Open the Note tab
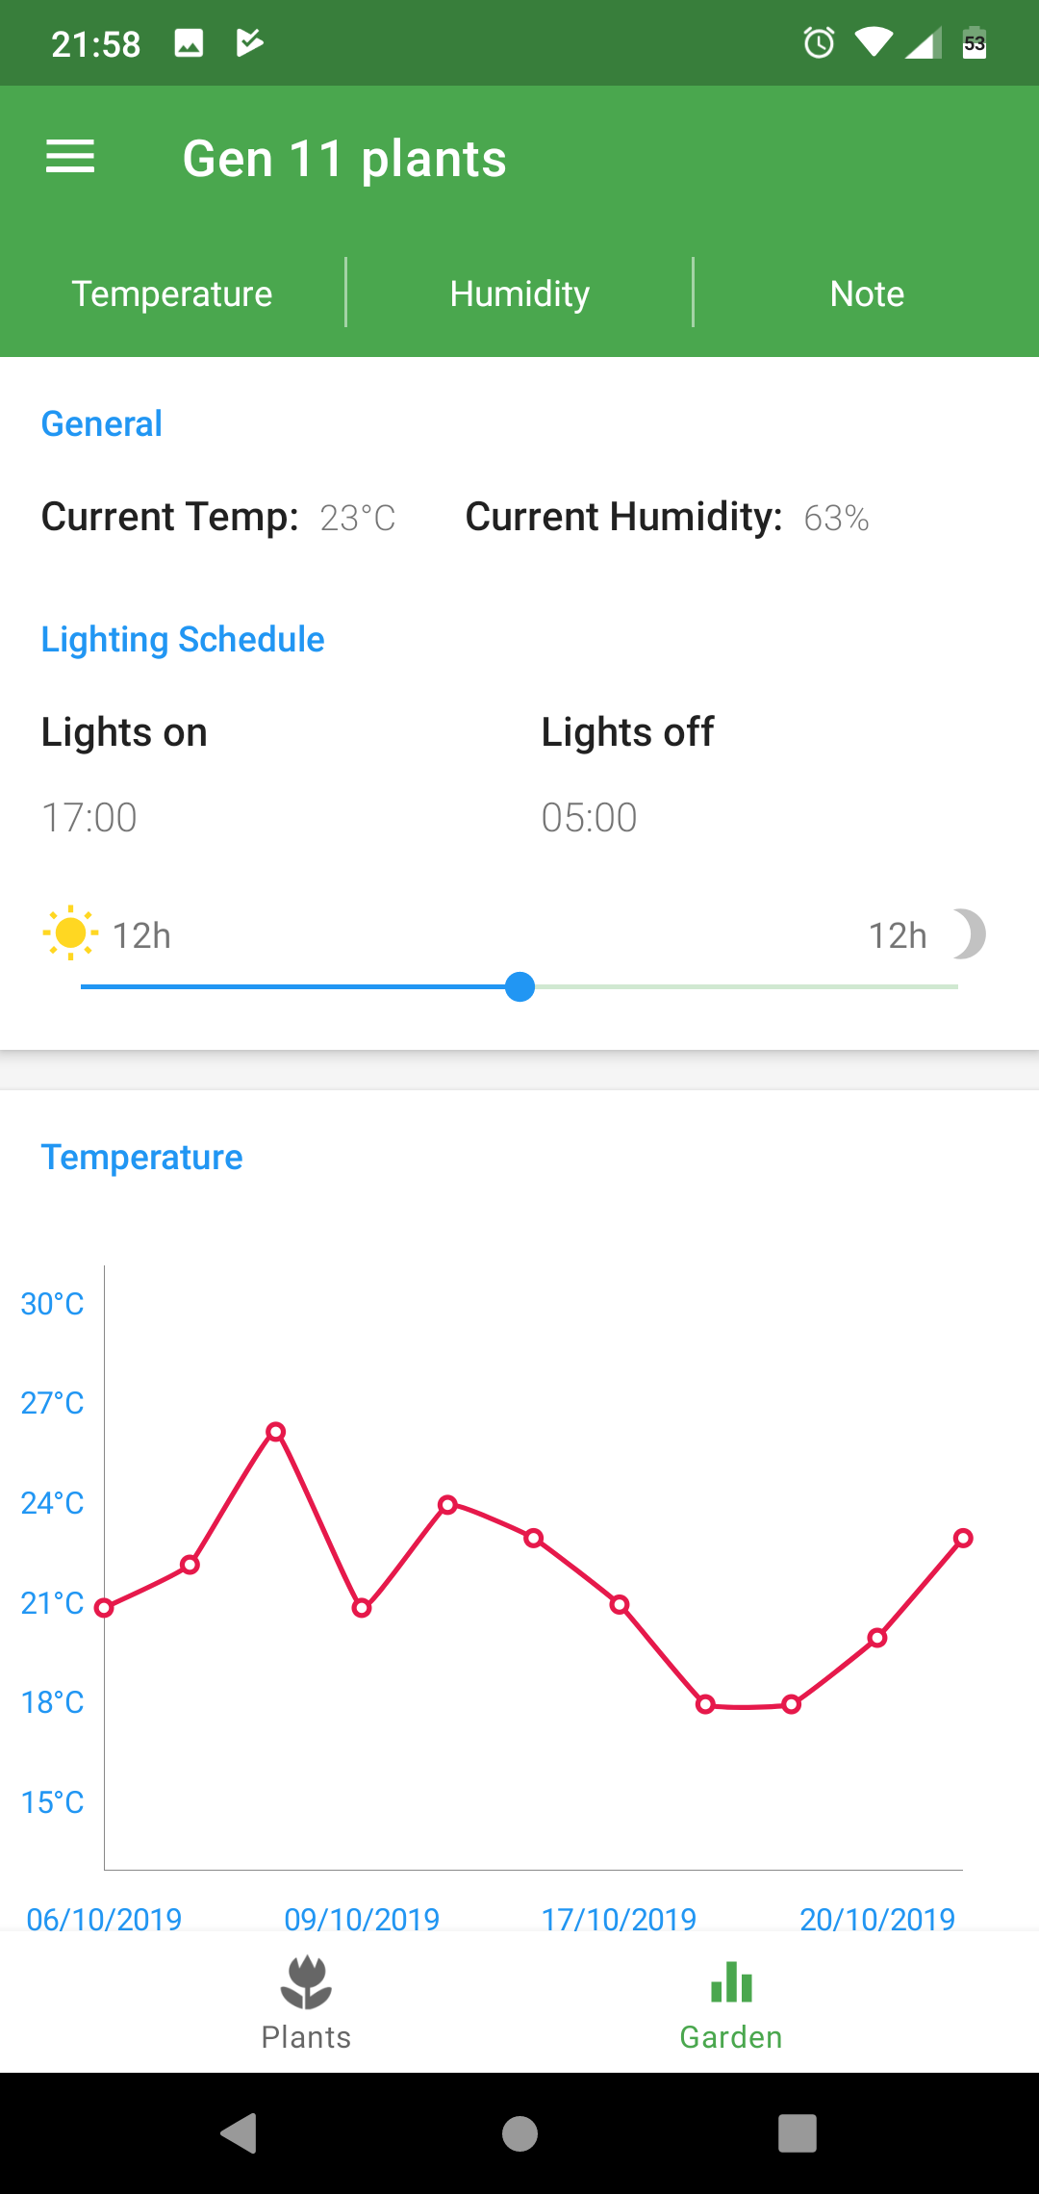 [867, 293]
